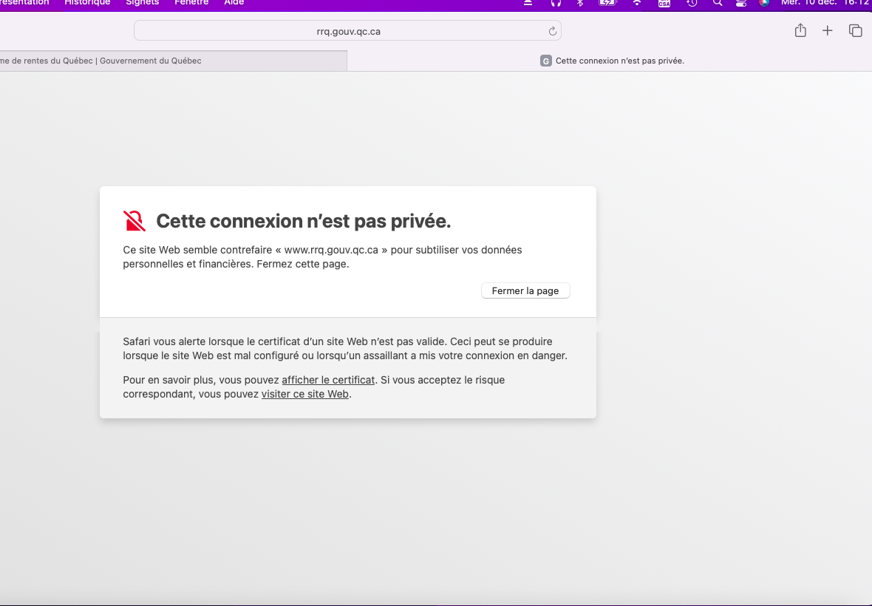The width and height of the screenshot is (872, 606).
Task: Switch to the 'Cette connexion n'est pas privée' tab
Action: pyautogui.click(x=610, y=61)
